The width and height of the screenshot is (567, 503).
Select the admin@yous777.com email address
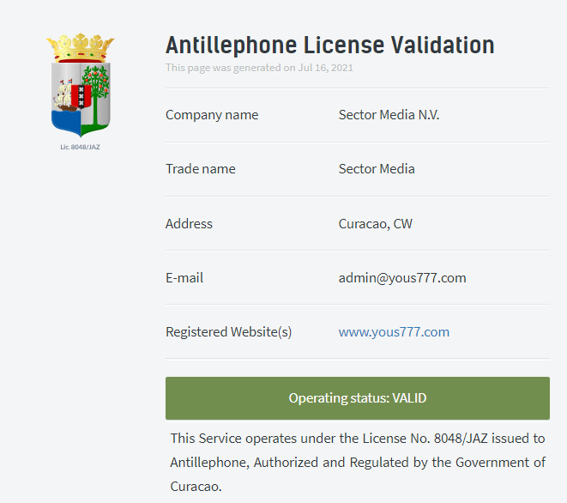point(402,278)
